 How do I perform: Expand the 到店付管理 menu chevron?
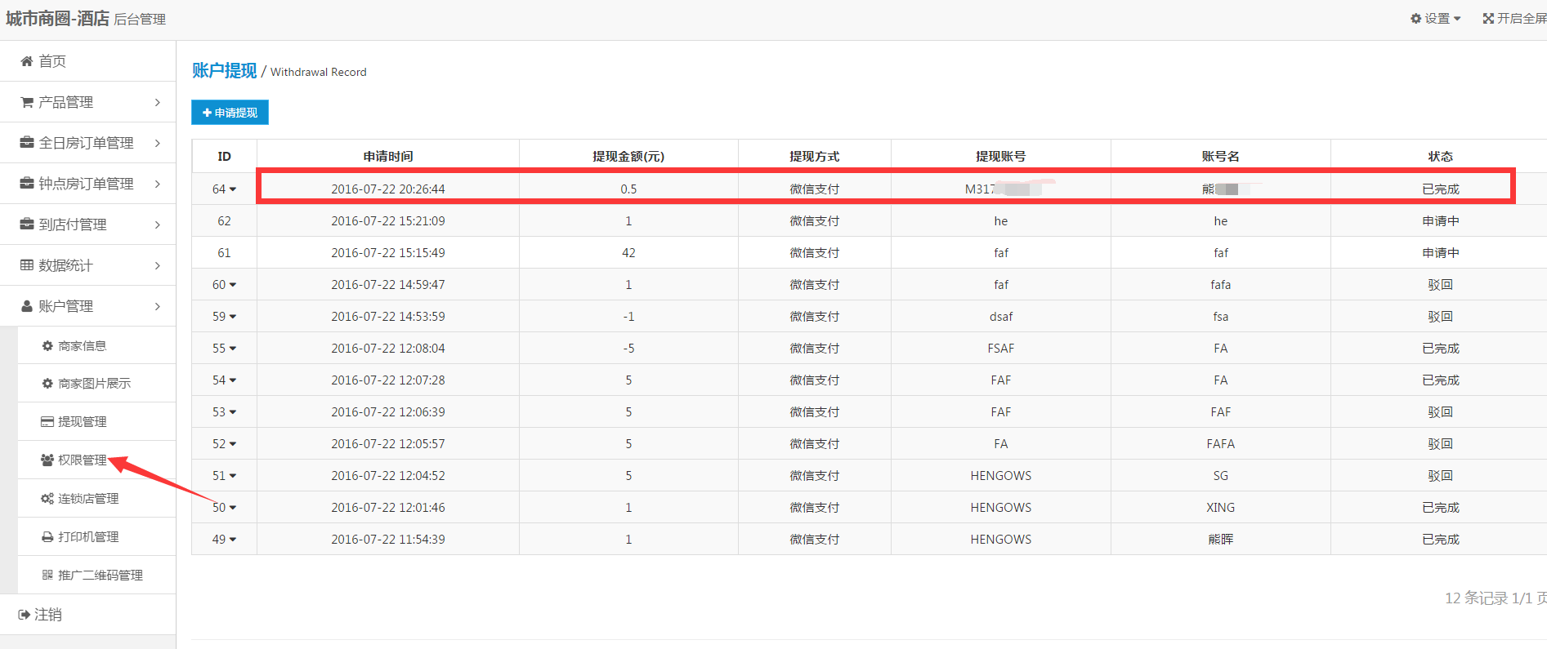click(158, 224)
